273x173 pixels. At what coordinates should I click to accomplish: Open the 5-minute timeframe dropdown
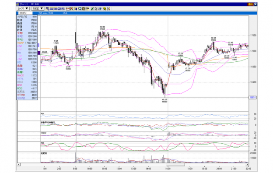tap(38, 8)
